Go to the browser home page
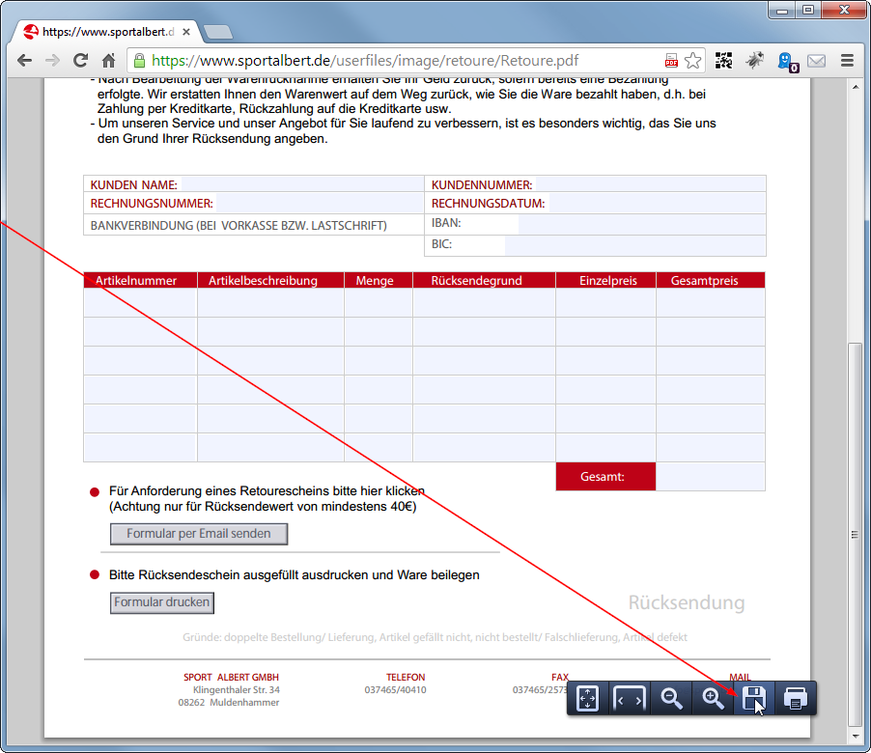The width and height of the screenshot is (871, 753). coord(109,61)
